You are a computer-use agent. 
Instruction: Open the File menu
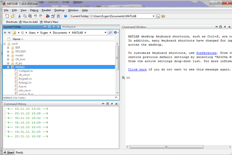(6, 10)
